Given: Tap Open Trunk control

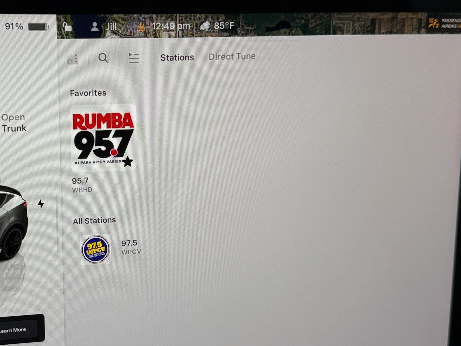Looking at the screenshot, I should coord(14,123).
